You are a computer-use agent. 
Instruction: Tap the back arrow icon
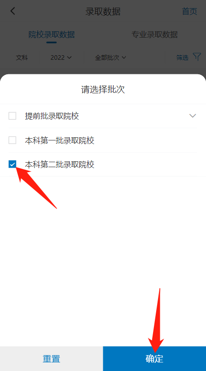(13, 11)
